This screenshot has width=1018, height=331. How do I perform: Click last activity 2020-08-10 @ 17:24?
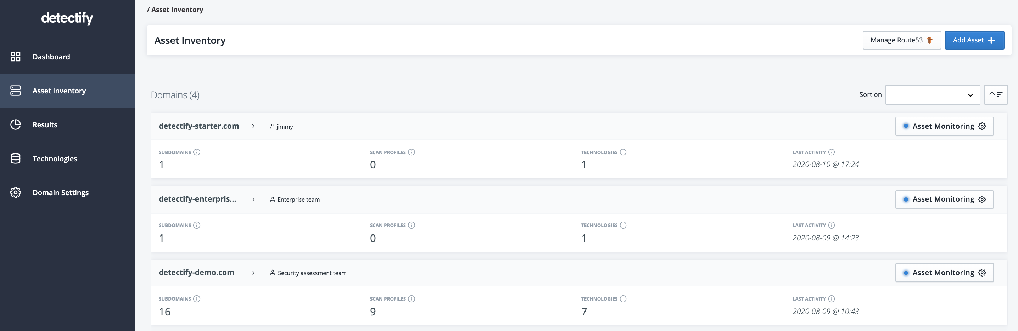(826, 164)
